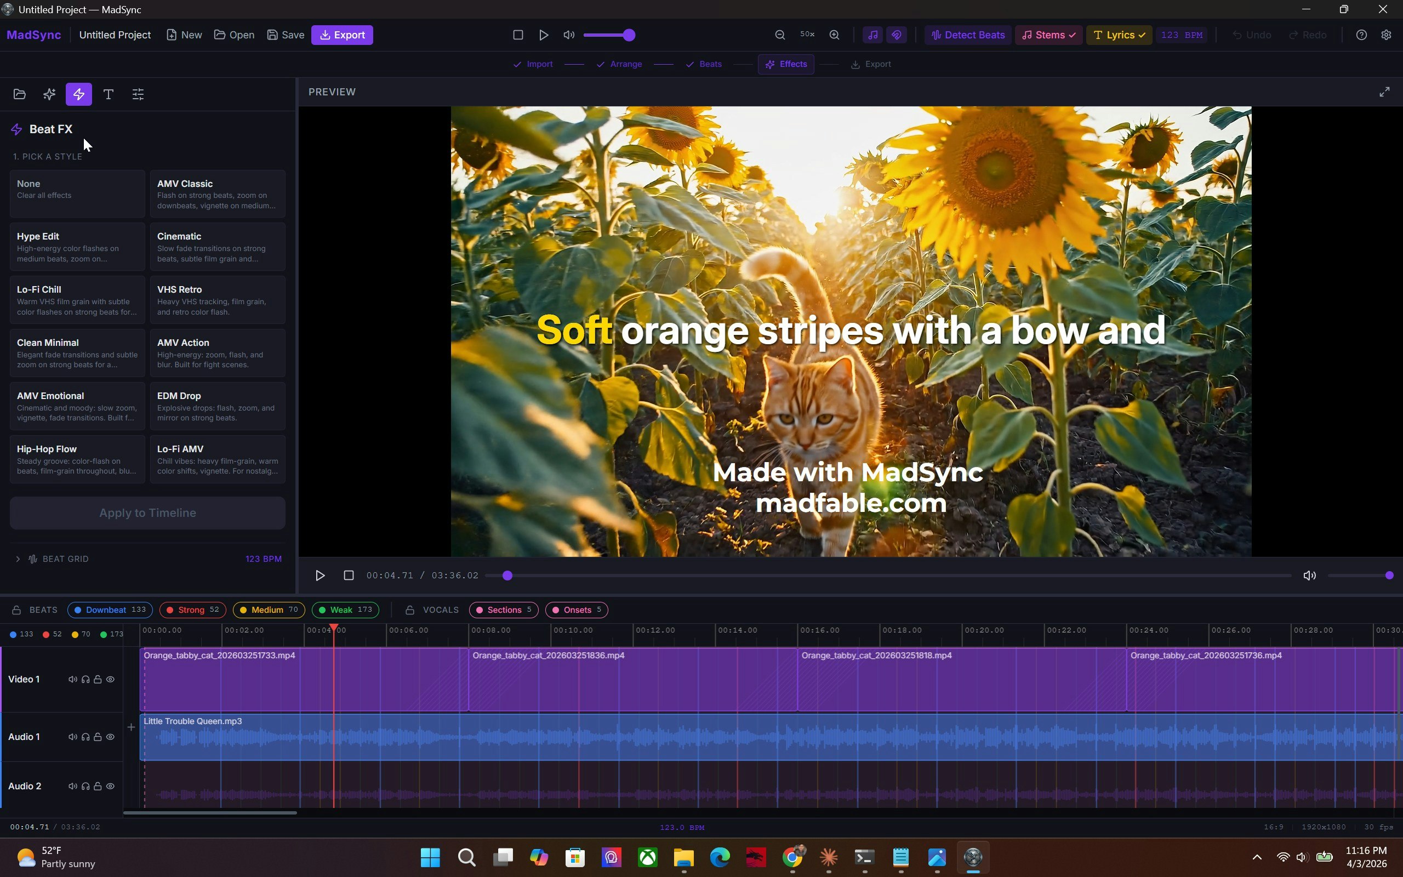Image resolution: width=1403 pixels, height=877 pixels.
Task: Solo the Audio 1 track with headphones icon
Action: [86, 737]
